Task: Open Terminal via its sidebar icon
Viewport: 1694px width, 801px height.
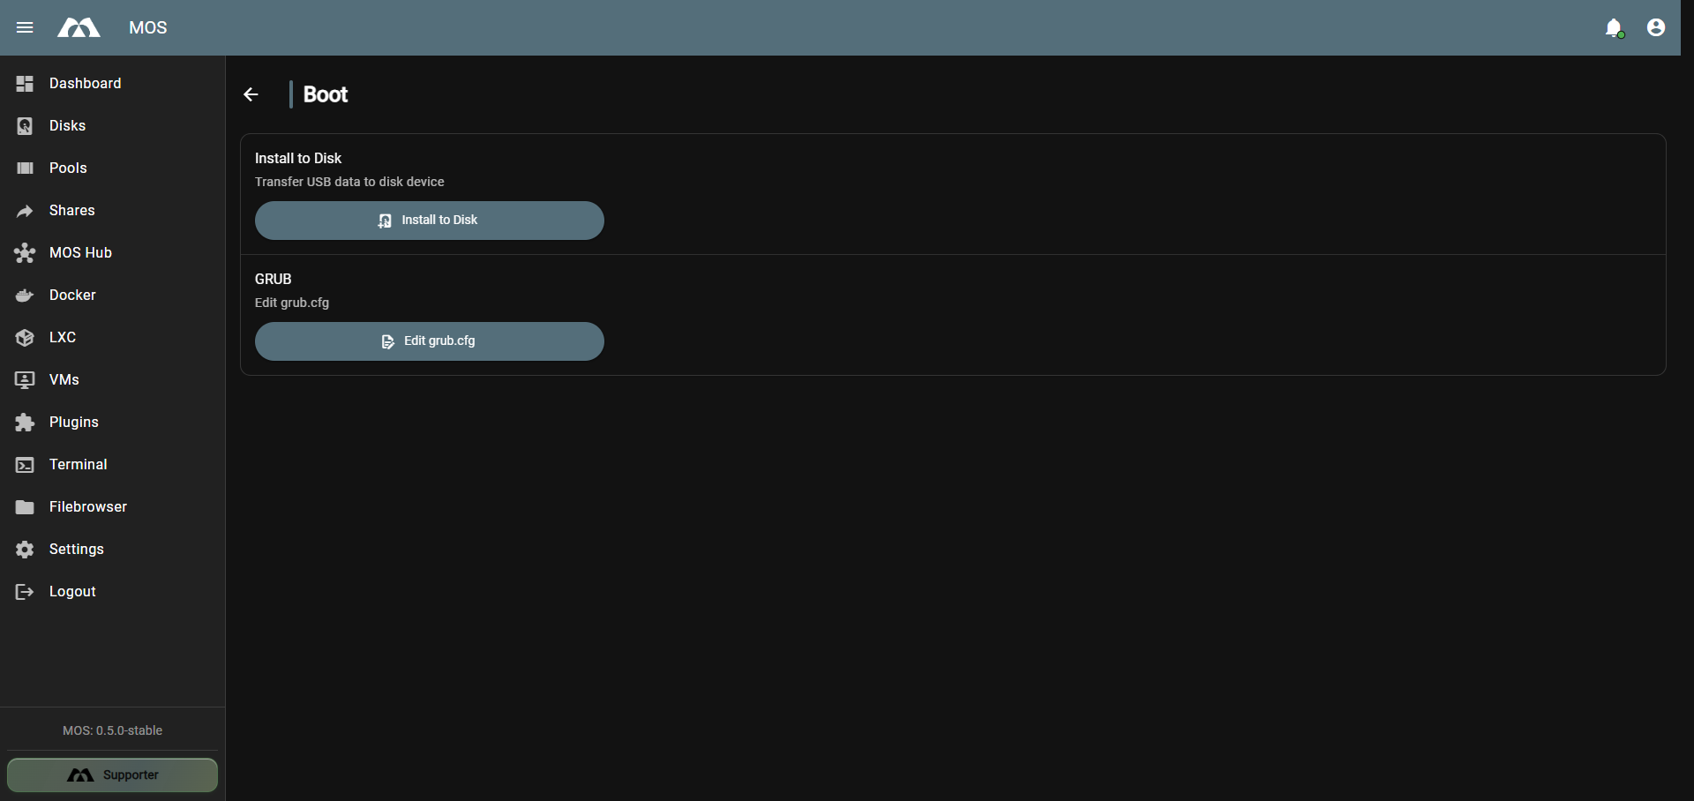Action: click(25, 465)
